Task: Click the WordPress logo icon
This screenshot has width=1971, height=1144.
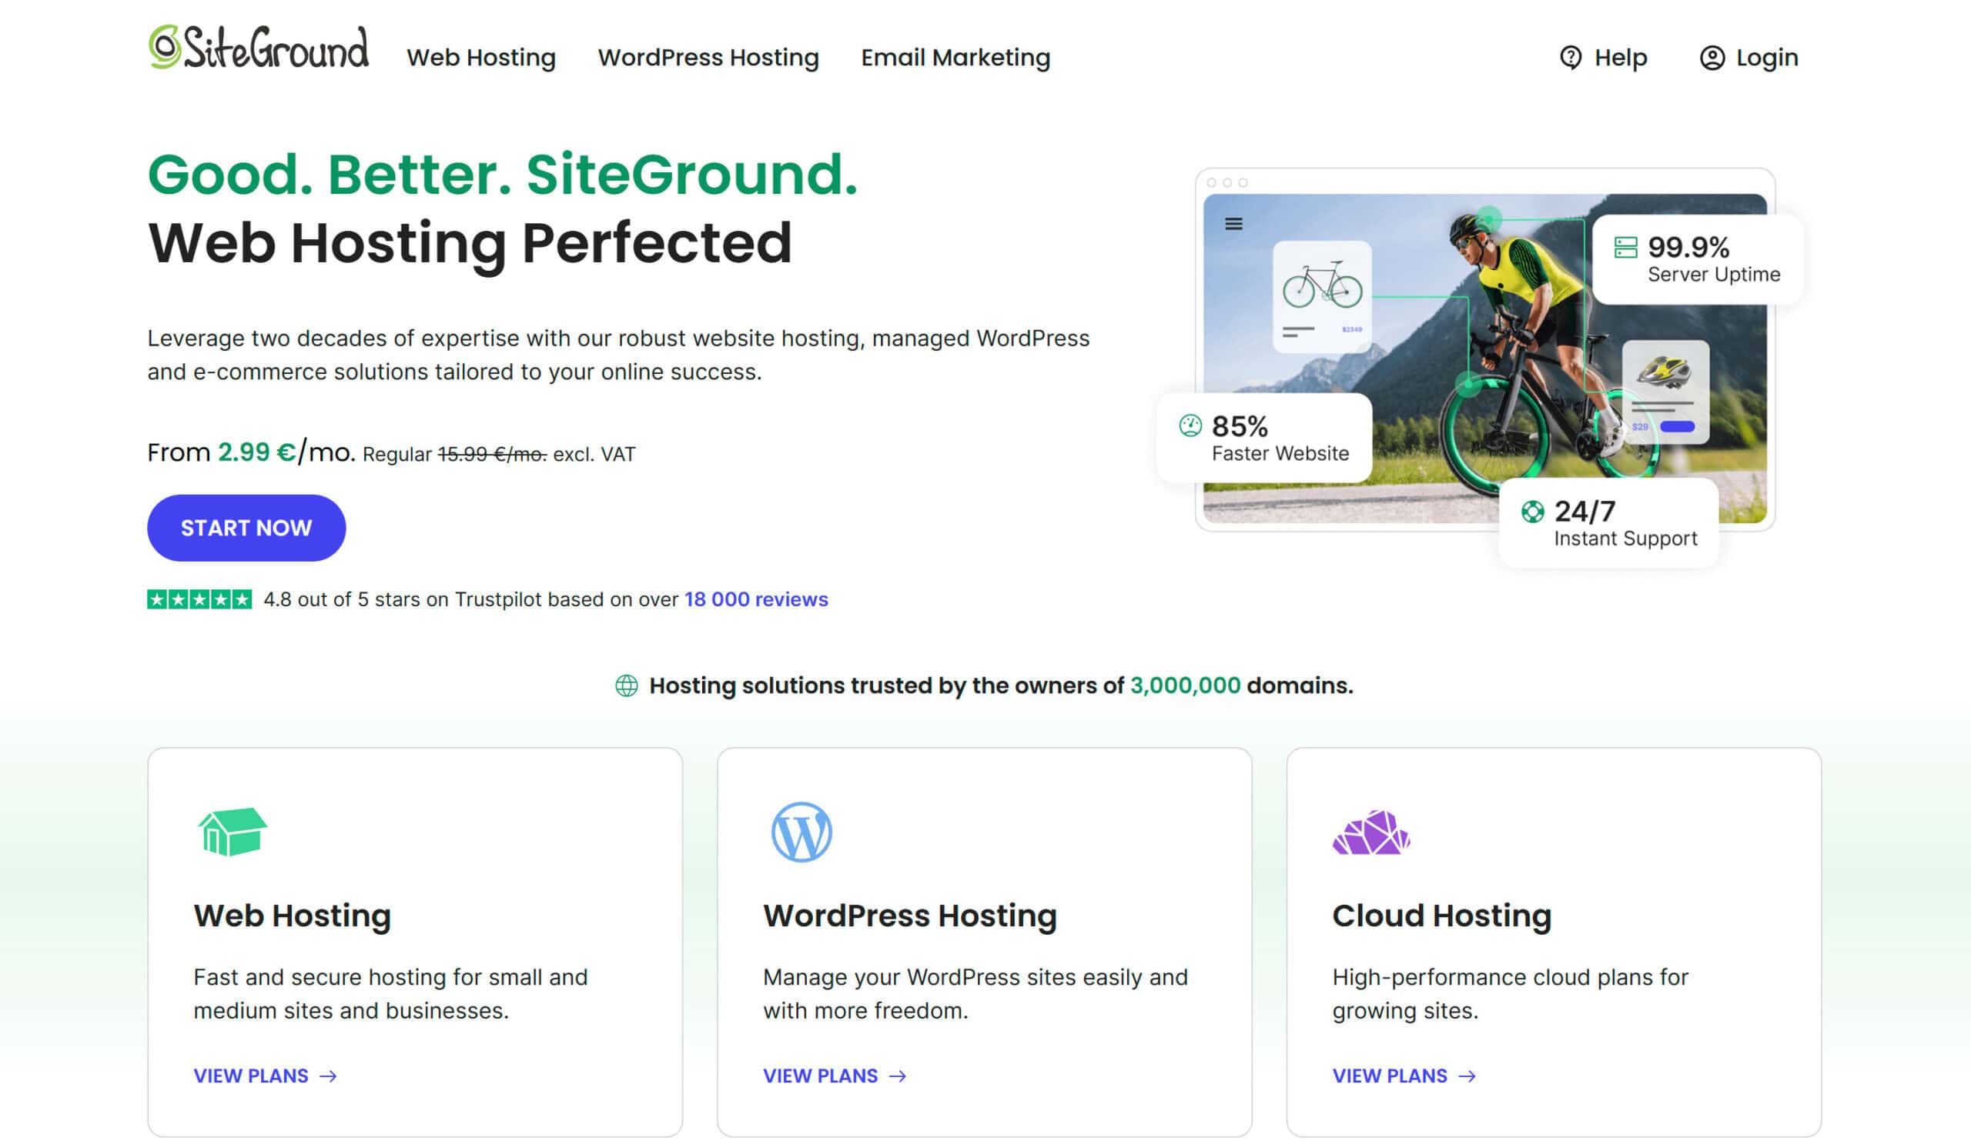Action: [801, 831]
